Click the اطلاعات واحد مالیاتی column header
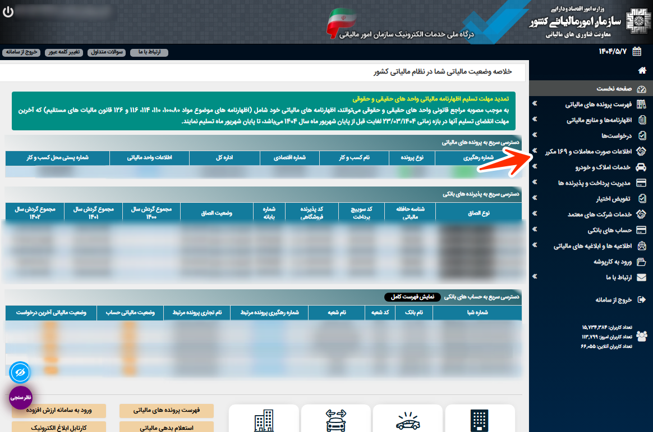The width and height of the screenshot is (653, 432). click(x=149, y=158)
